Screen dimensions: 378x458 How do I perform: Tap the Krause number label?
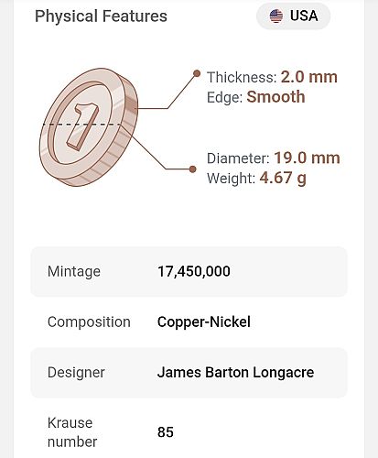coord(72,432)
